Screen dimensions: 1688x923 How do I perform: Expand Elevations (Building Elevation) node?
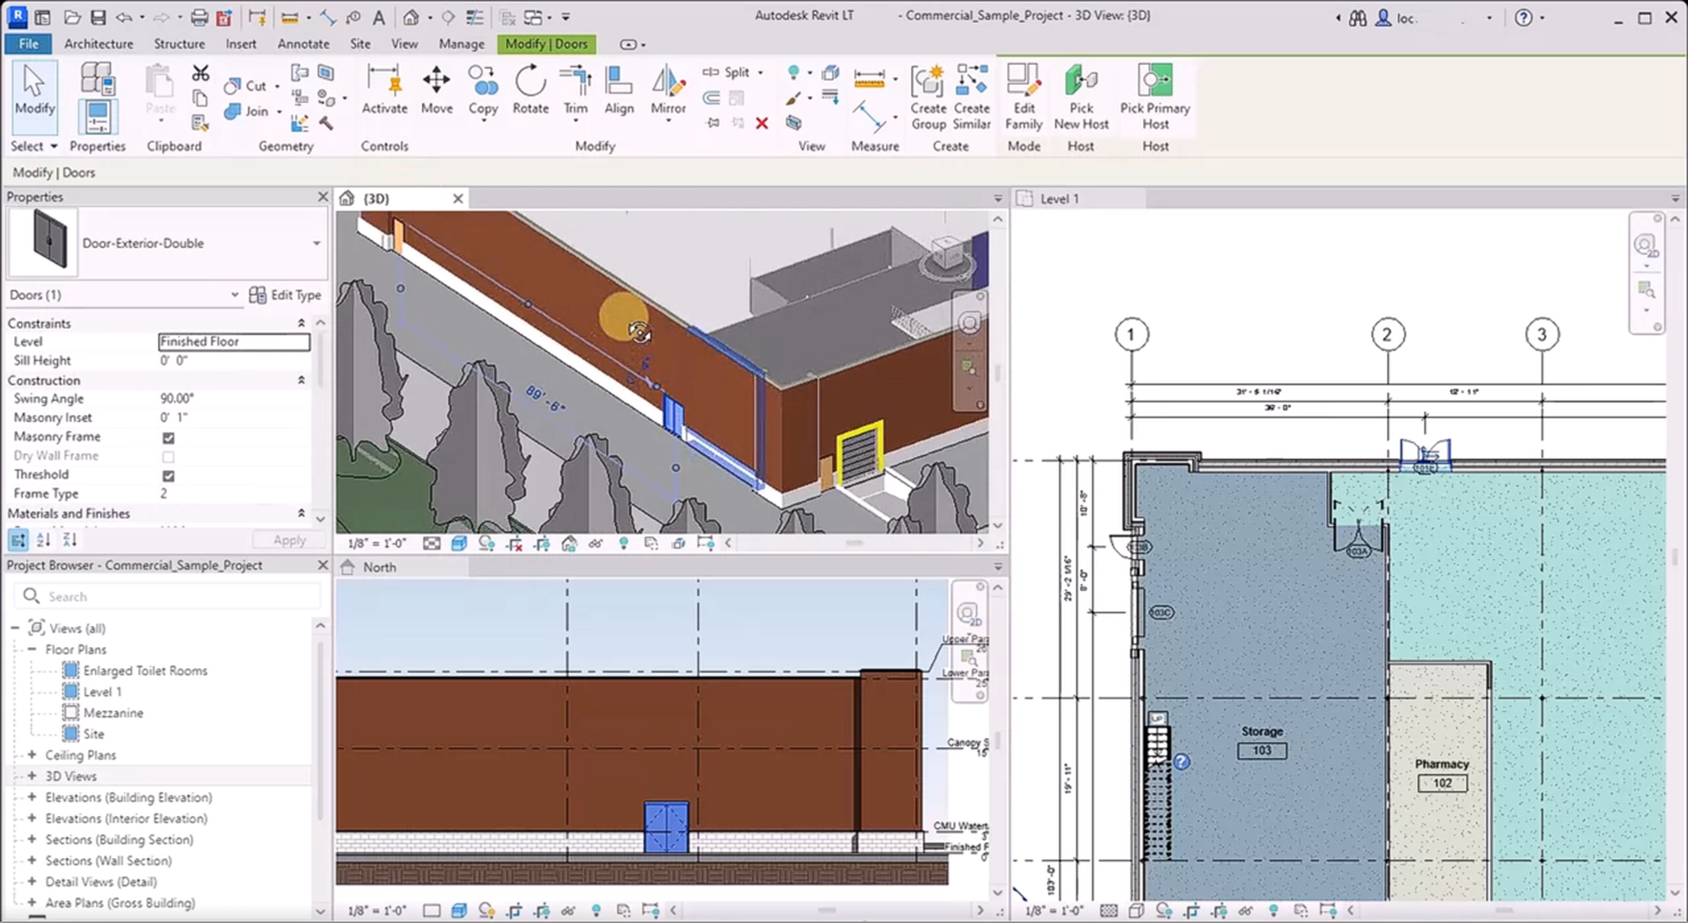[x=32, y=797]
